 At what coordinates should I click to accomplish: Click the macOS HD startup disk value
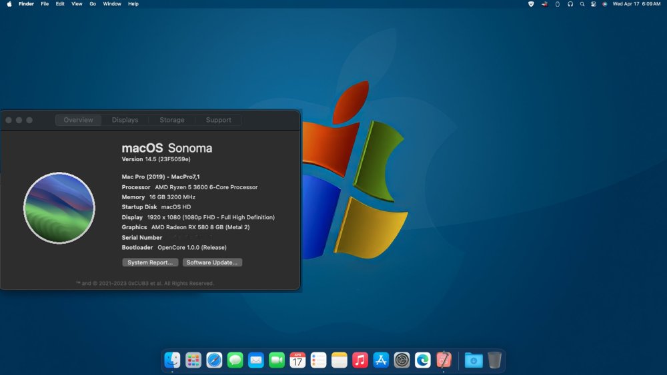pos(176,207)
